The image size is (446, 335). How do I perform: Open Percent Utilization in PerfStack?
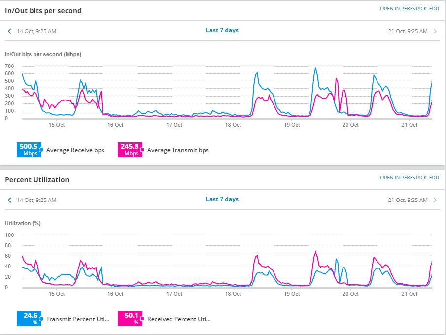click(x=403, y=178)
